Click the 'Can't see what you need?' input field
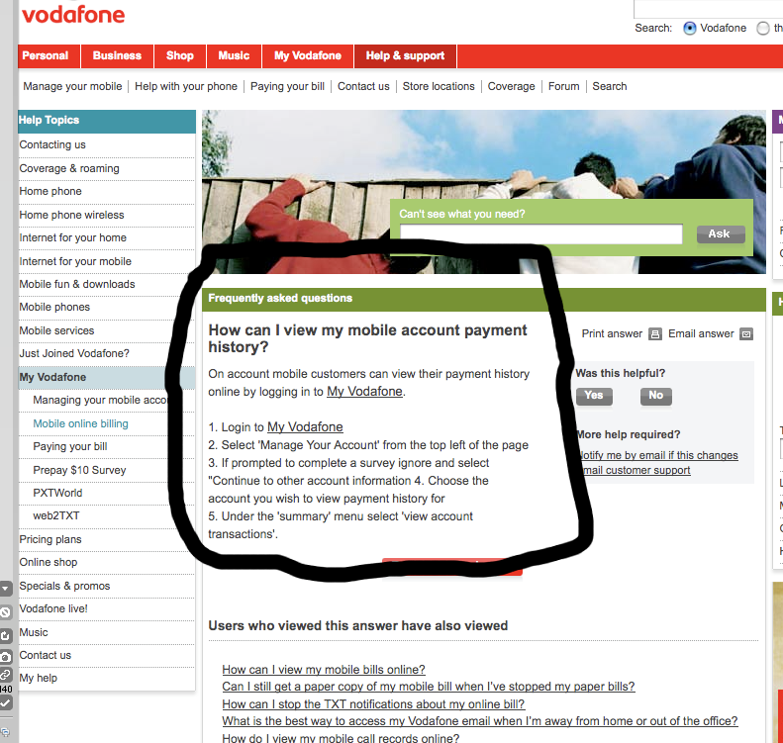This screenshot has width=783, height=743. [540, 234]
